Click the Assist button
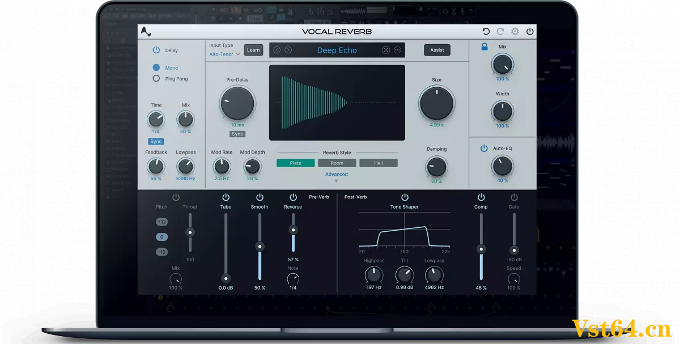The width and height of the screenshot is (680, 344). [437, 50]
